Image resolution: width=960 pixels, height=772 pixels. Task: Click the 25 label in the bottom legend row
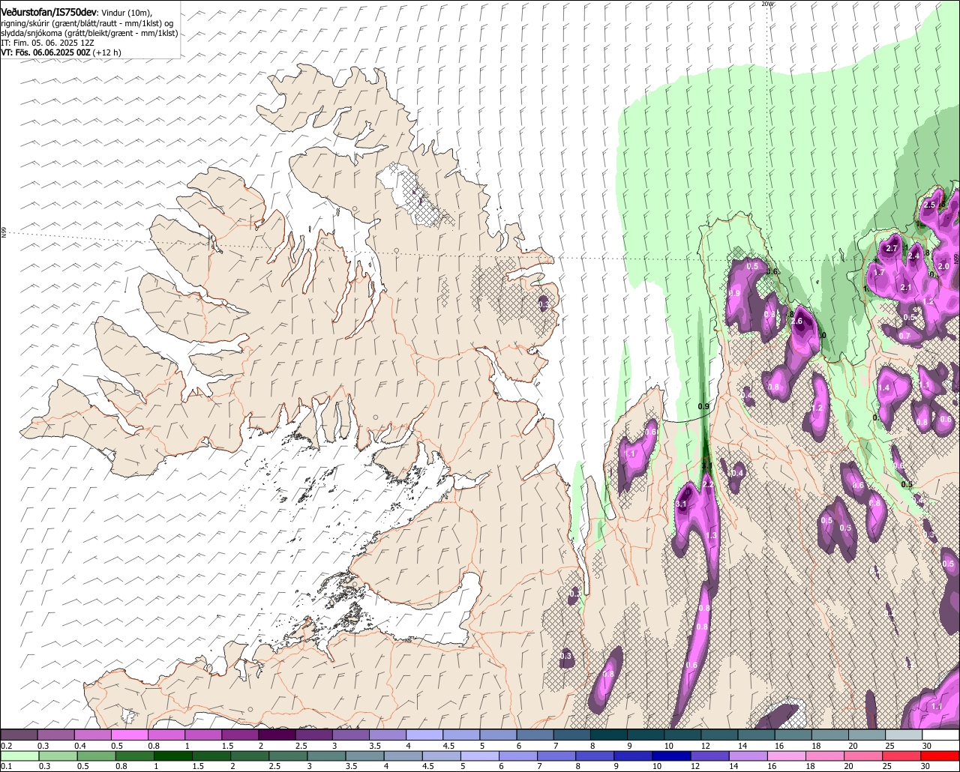887,766
